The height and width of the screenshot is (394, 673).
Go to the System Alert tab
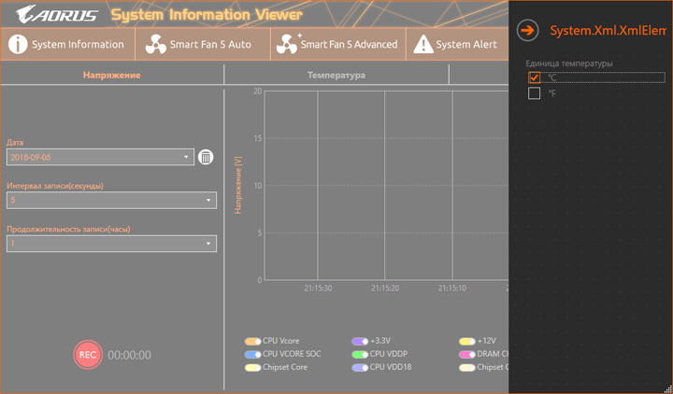pos(457,44)
